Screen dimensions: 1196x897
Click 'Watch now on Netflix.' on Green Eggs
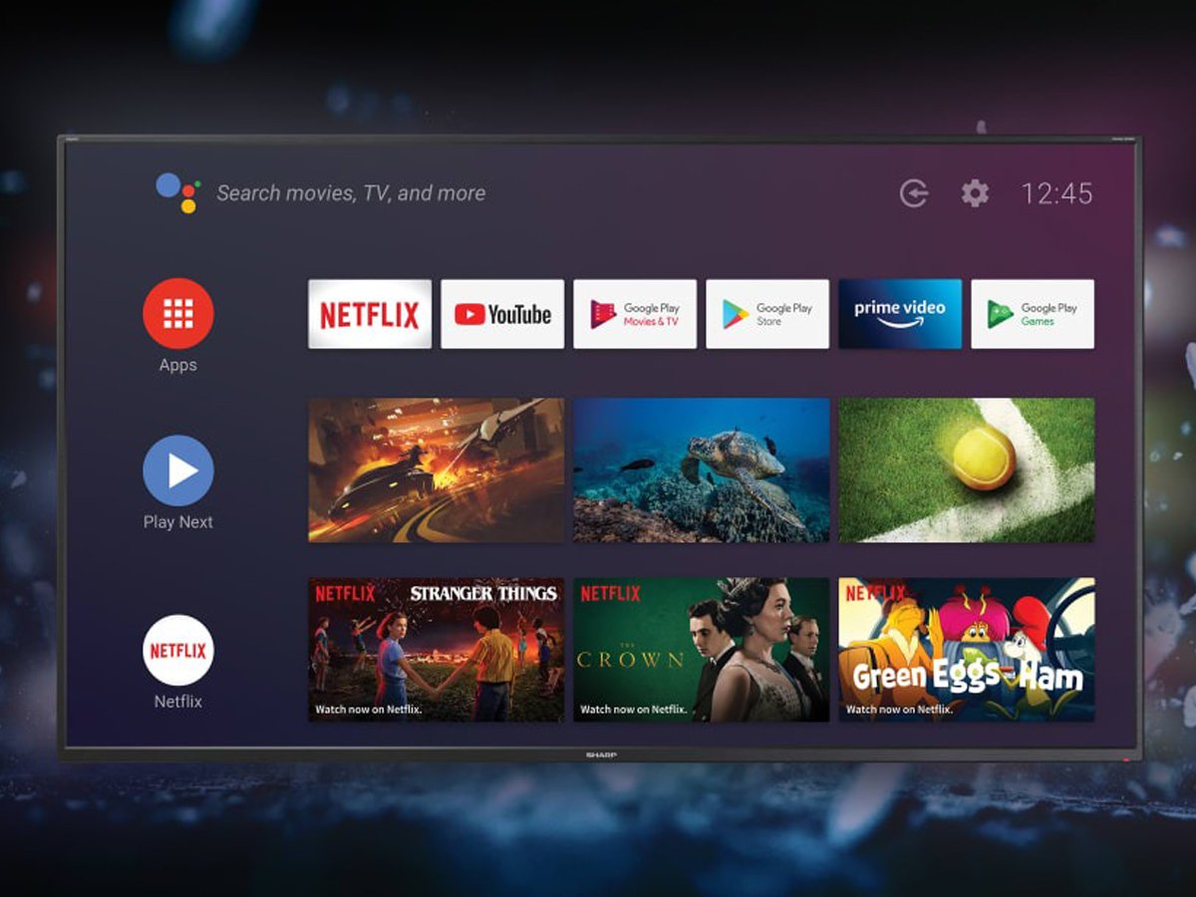tap(899, 710)
